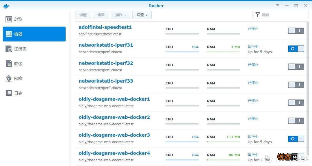Click the 已停止 status of networkstatic-iperf32
This screenshot has width=312, height=166.
pyautogui.click(x=253, y=65)
